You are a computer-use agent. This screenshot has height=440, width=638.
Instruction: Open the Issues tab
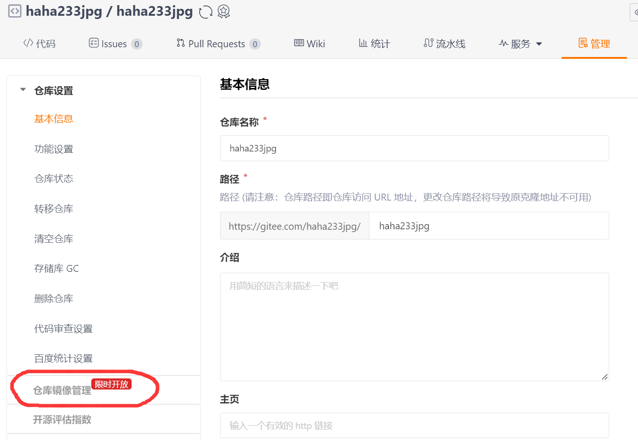(115, 44)
